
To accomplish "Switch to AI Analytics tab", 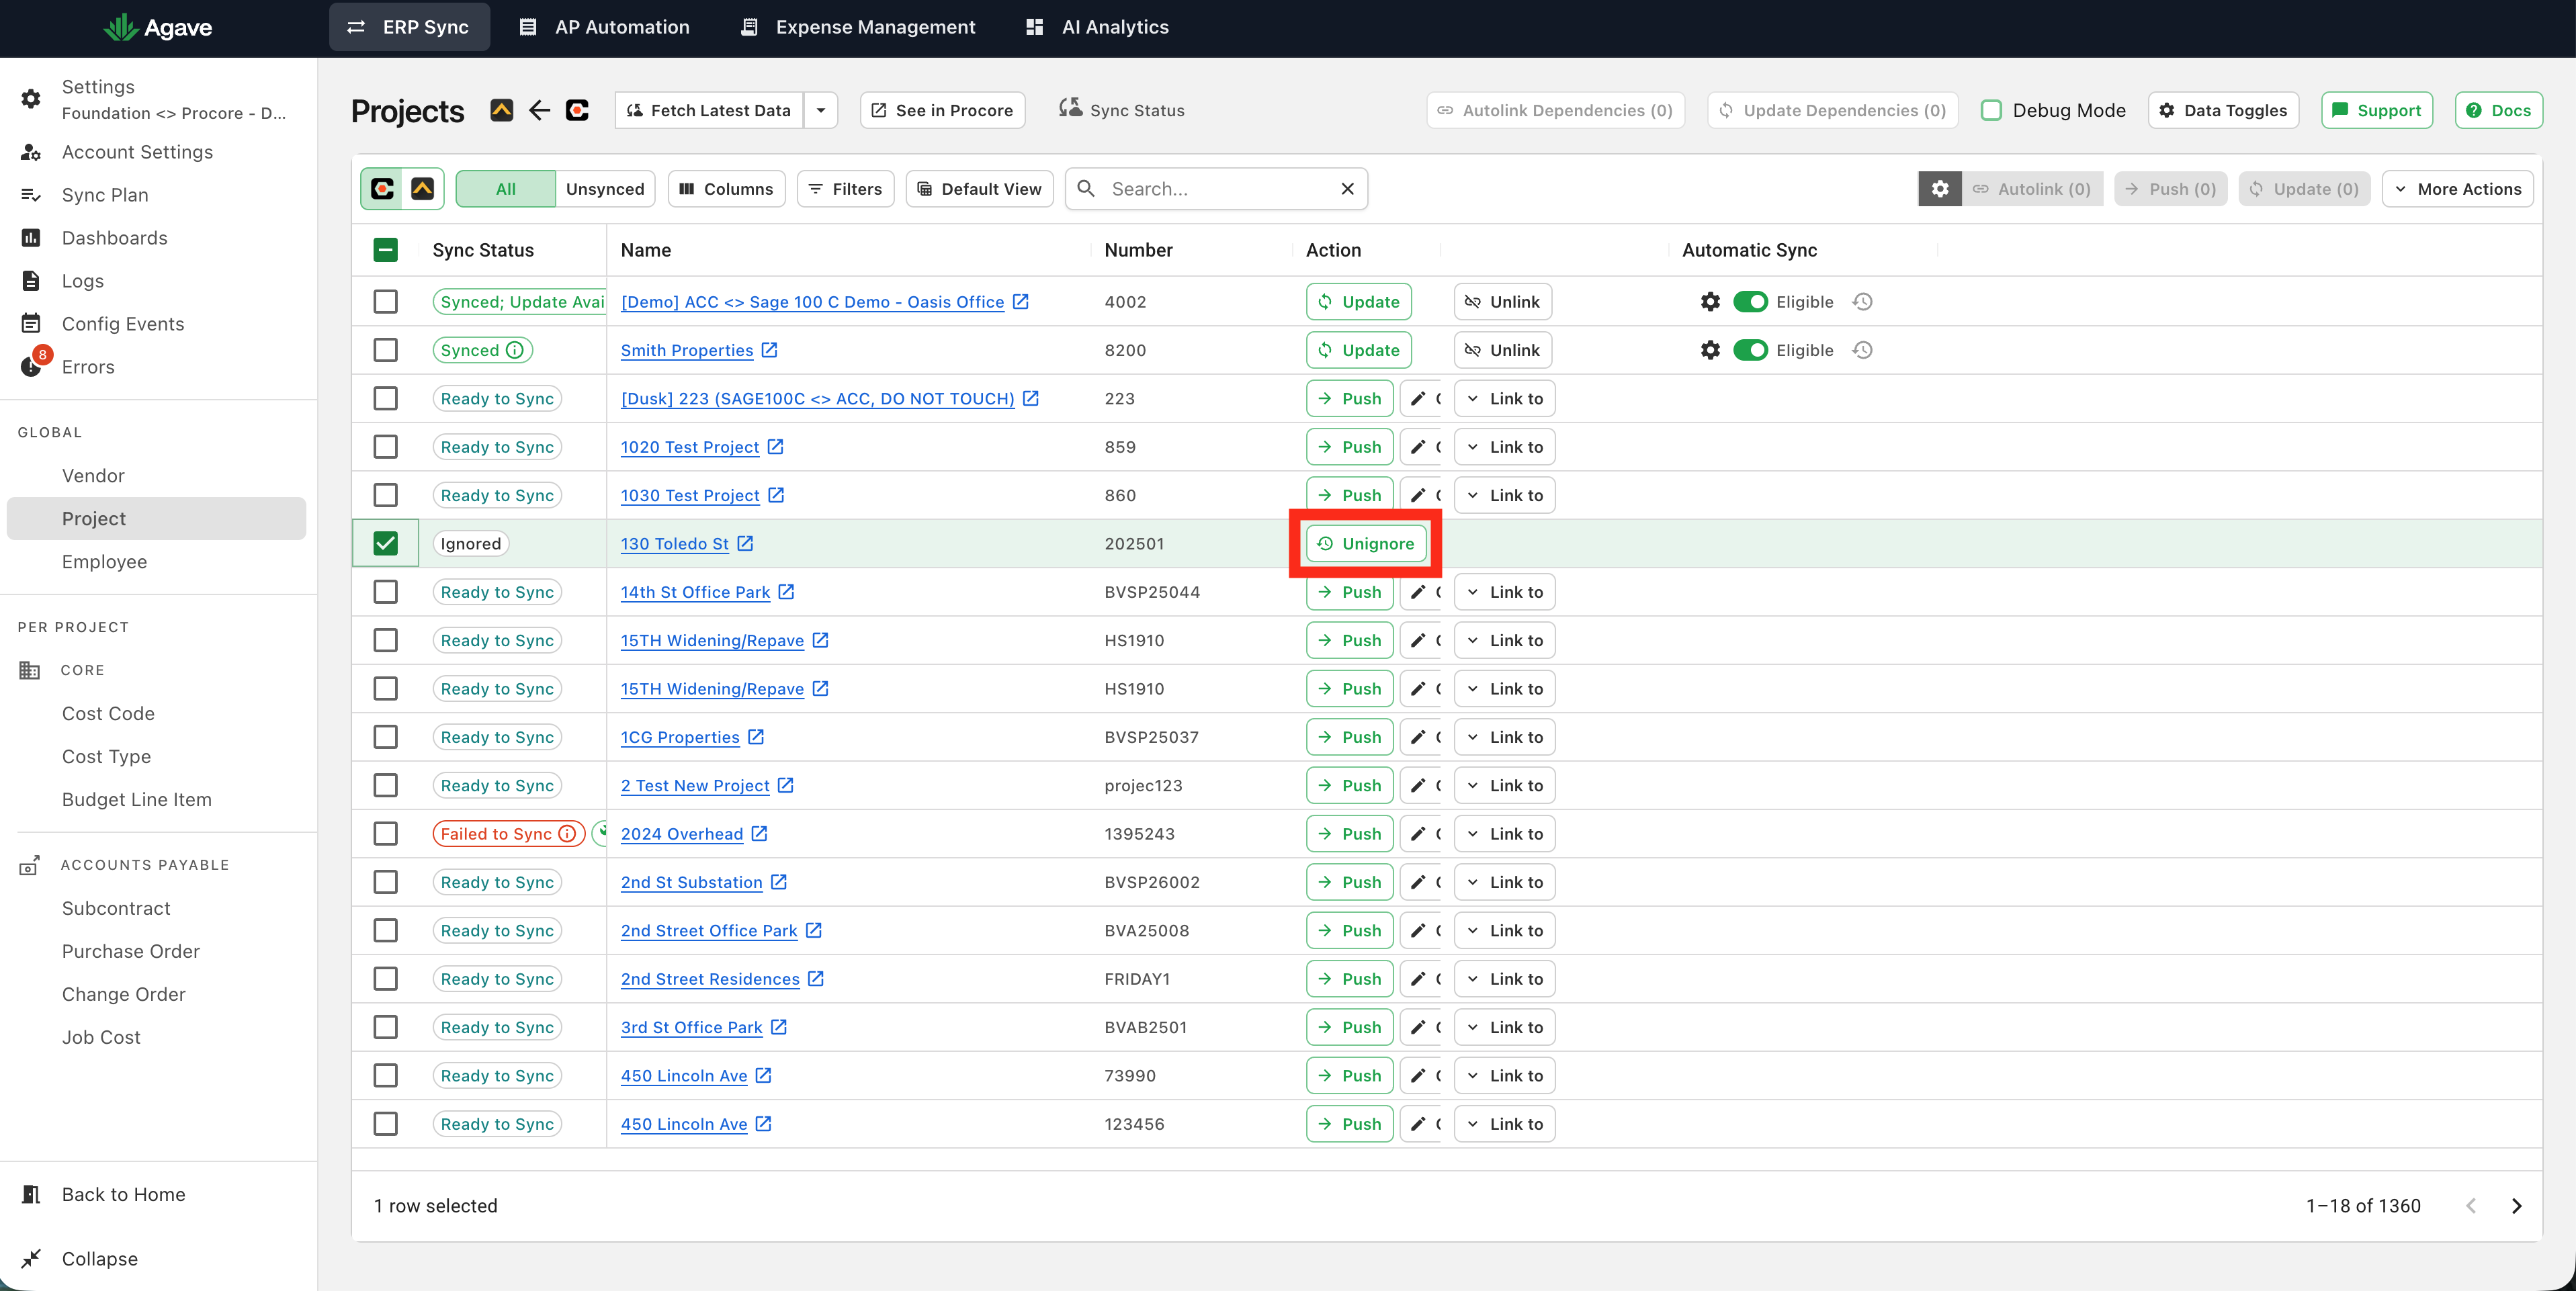I will pyautogui.click(x=1097, y=27).
